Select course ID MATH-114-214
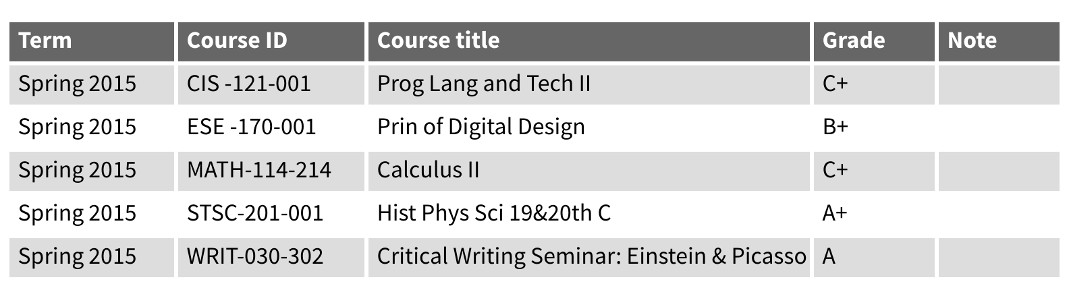This screenshot has width=1069, height=288. pos(258,170)
